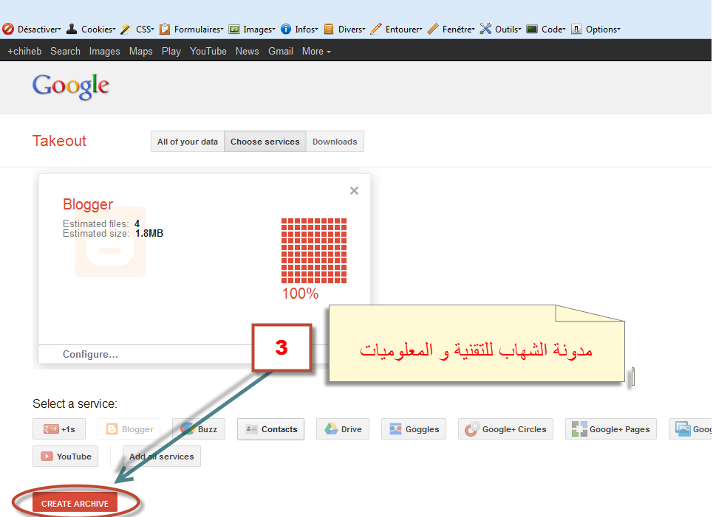This screenshot has width=713, height=517.
Task: Add the Contacts service
Action: click(x=270, y=429)
